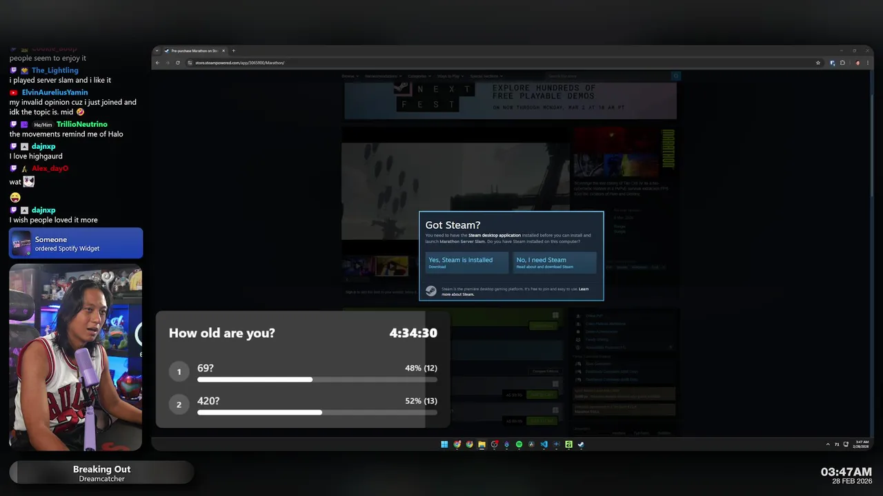This screenshot has width=883, height=496.
Task: Click 'Someone ordered Spotify Widget' alert
Action: coord(76,243)
